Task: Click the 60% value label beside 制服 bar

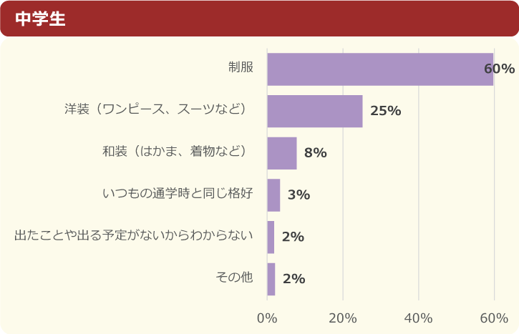Action: click(x=499, y=69)
